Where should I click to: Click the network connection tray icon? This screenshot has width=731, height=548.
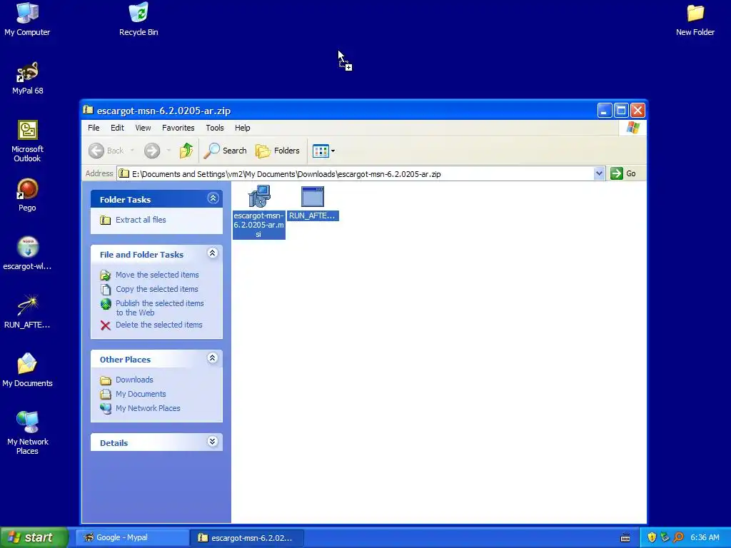pyautogui.click(x=665, y=538)
